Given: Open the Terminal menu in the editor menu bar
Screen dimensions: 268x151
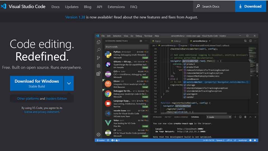Looking at the screenshot, I should (148, 36).
